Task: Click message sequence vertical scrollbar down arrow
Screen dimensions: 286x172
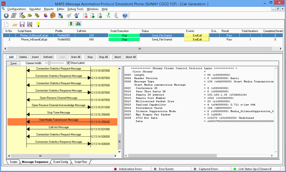Action: click(x=119, y=152)
